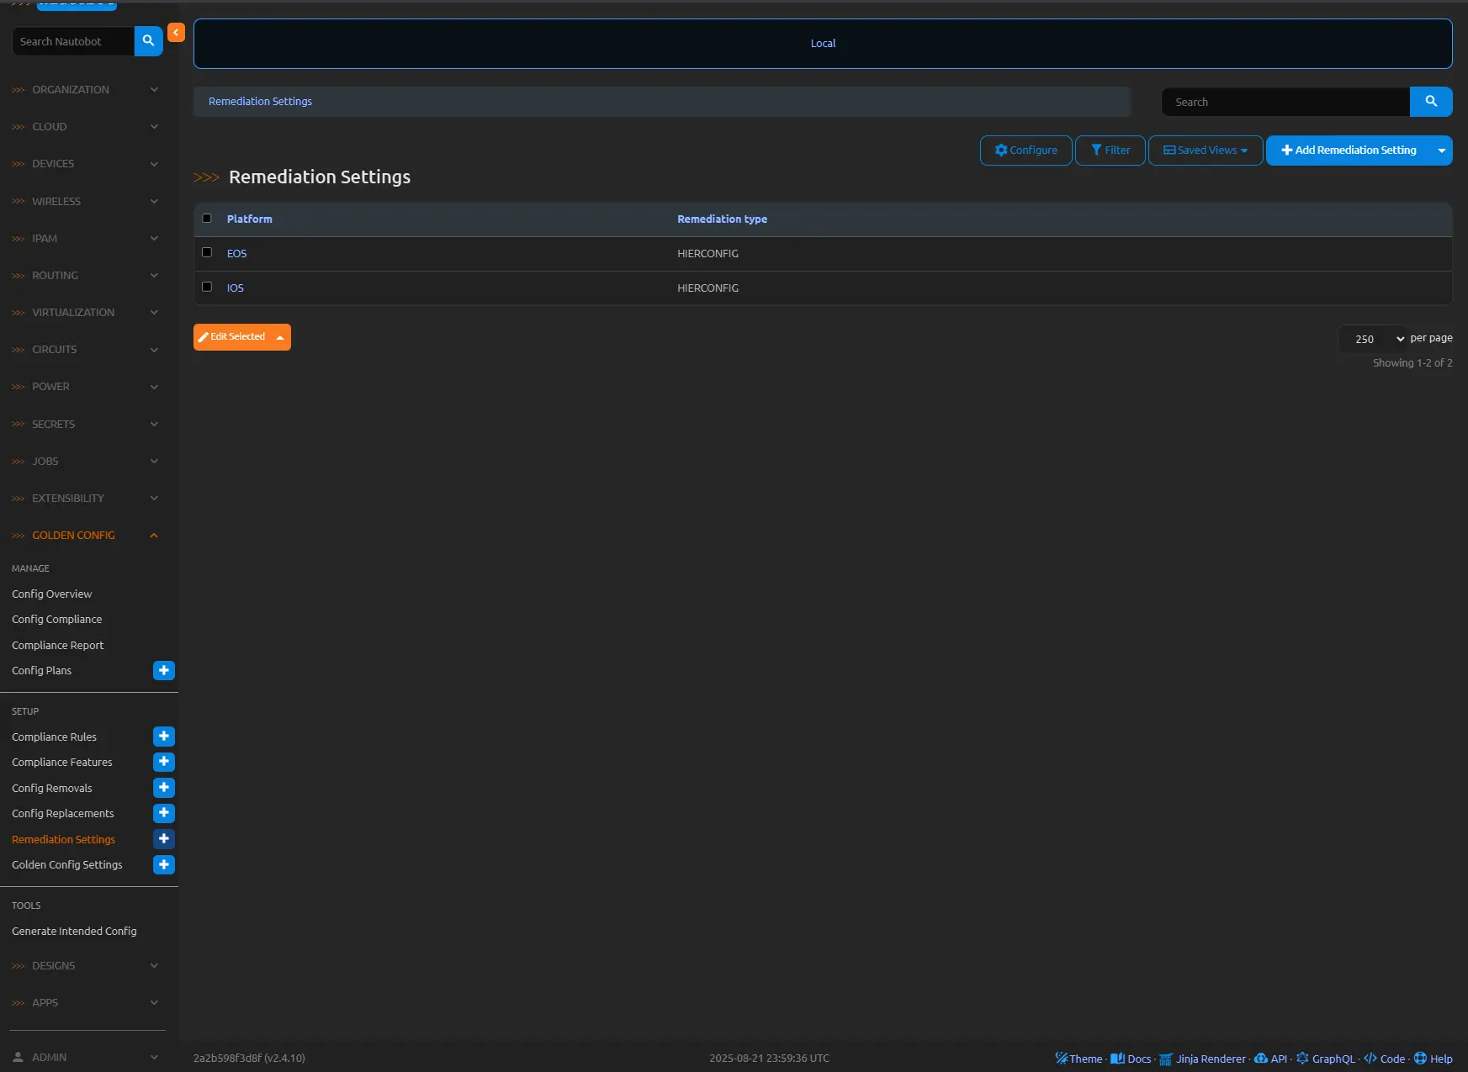This screenshot has height=1072, width=1468.
Task: Click the Configure button
Action: coord(1025,151)
